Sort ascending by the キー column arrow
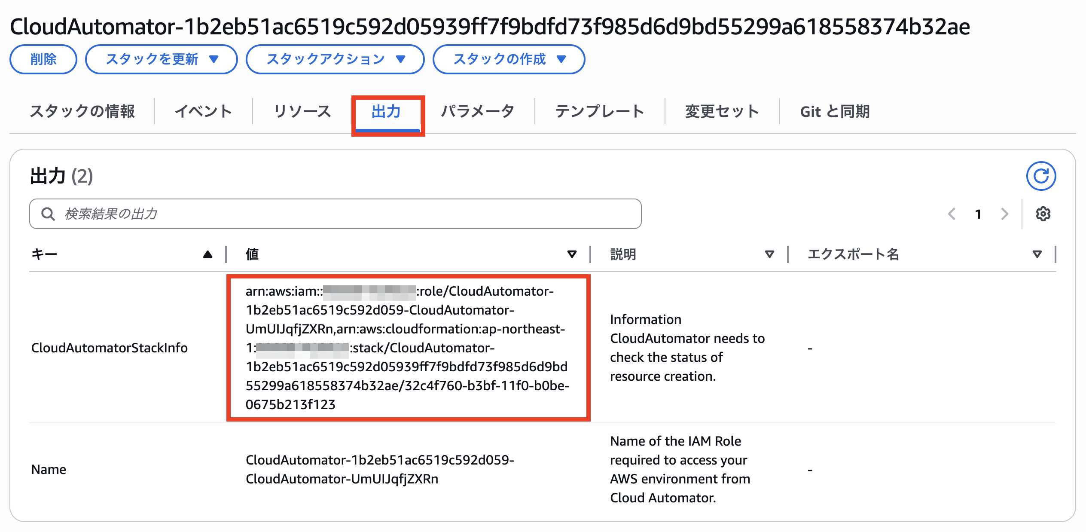The height and width of the screenshot is (532, 1086). 207,254
